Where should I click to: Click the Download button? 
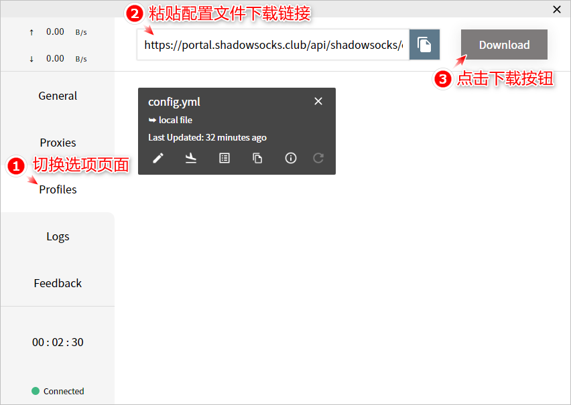coord(504,45)
